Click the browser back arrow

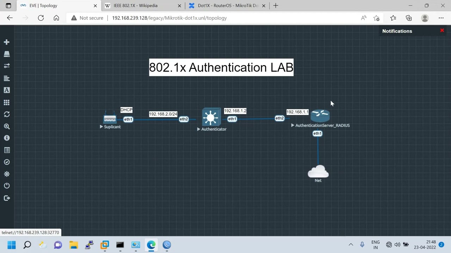pos(10,18)
